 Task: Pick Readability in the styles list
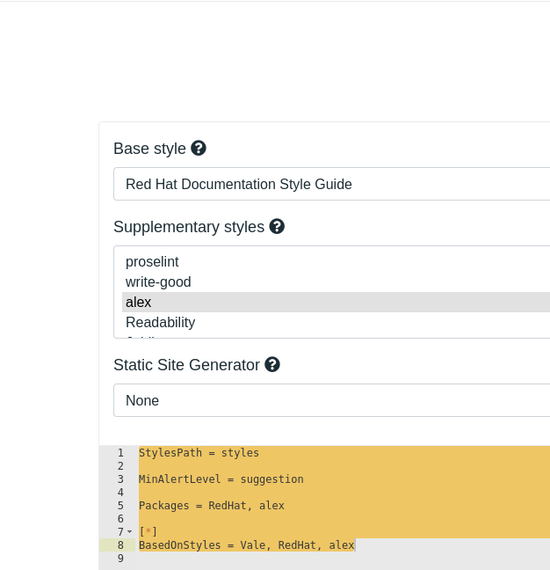point(160,322)
